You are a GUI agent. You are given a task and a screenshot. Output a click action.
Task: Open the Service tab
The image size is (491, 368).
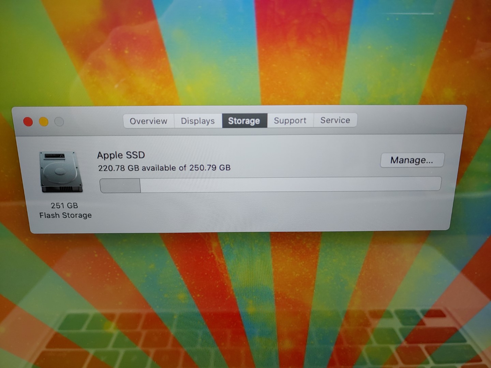click(335, 120)
